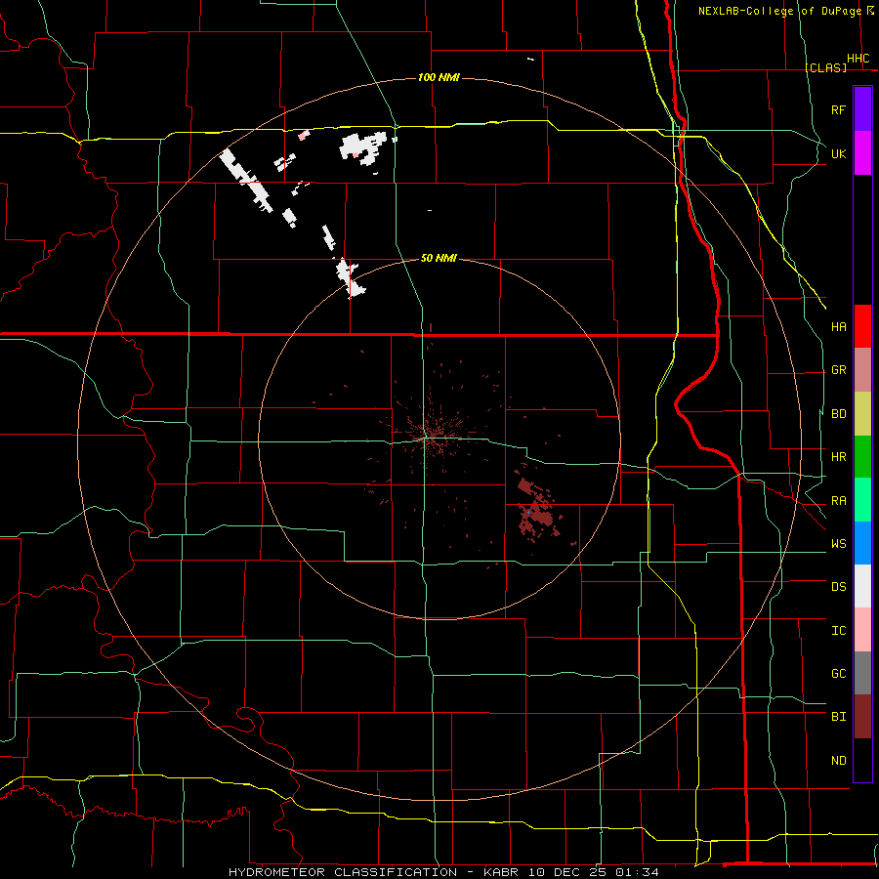Click the RA light-green color swatch
The image size is (879, 879).
point(862,500)
